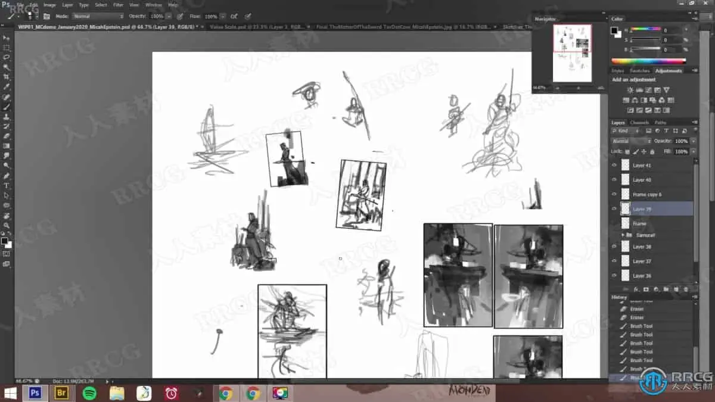Select the Lasso tool
715x402 pixels.
(7, 57)
